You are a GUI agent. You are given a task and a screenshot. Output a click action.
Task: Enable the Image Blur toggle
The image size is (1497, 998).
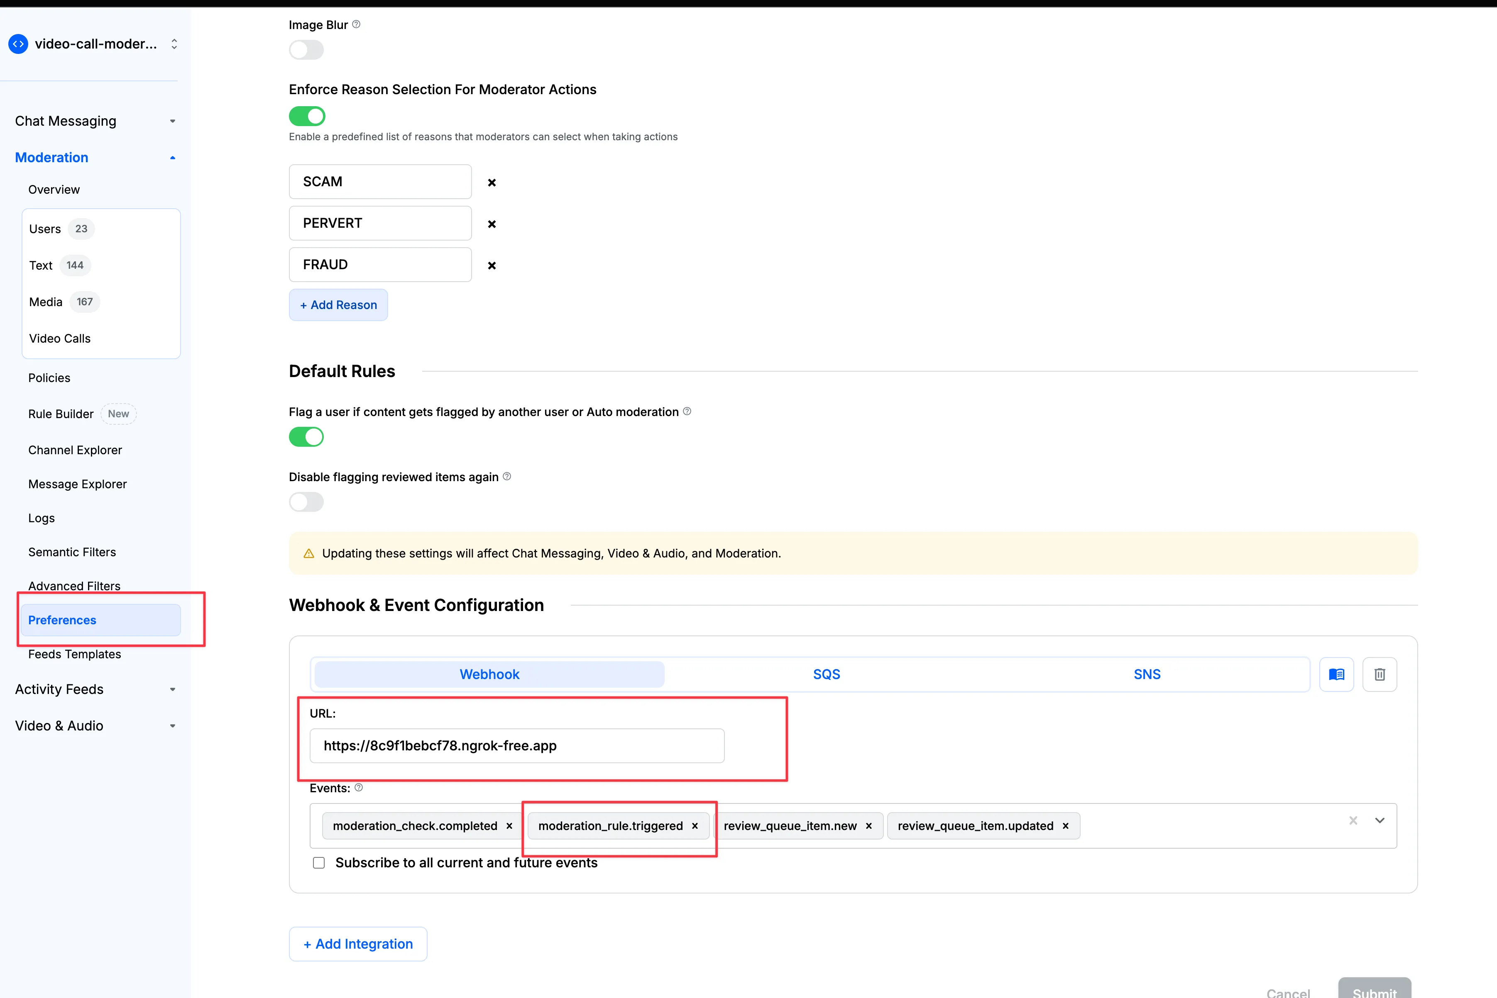[x=306, y=50]
